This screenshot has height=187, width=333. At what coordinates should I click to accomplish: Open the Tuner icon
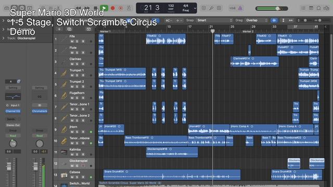(211, 8)
